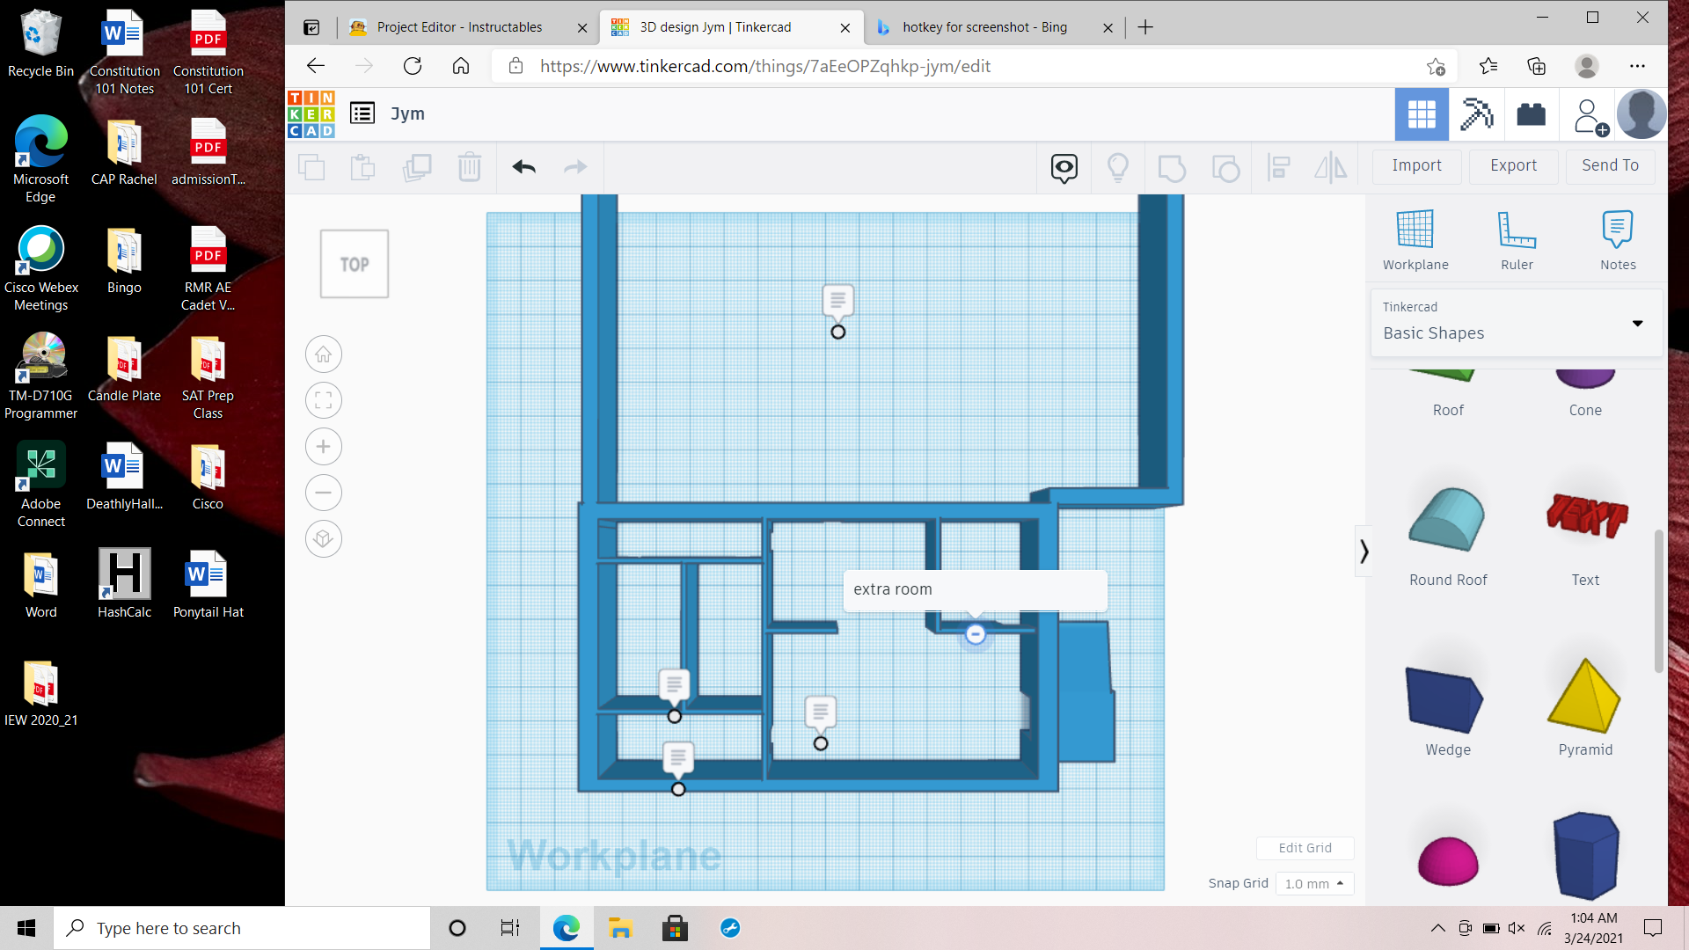Zoom in with plus button
This screenshot has width=1689, height=950.
(x=324, y=447)
